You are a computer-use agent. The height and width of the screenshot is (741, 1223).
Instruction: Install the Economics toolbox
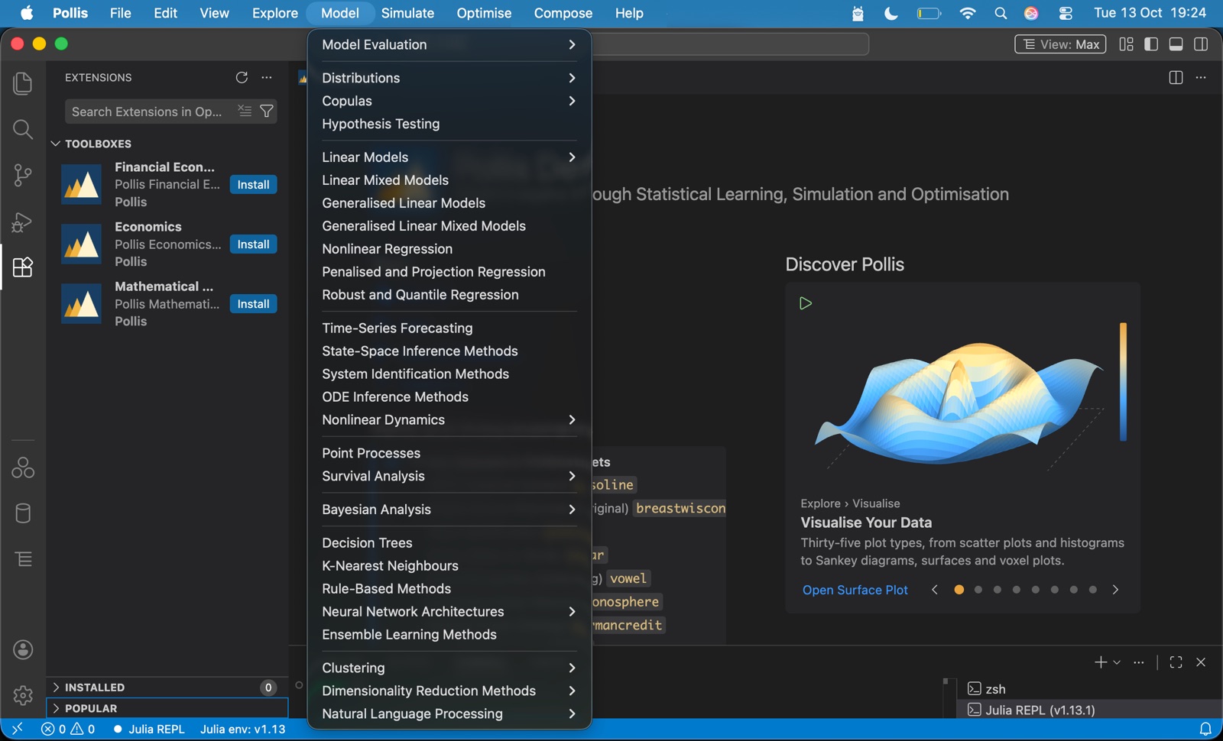(253, 244)
